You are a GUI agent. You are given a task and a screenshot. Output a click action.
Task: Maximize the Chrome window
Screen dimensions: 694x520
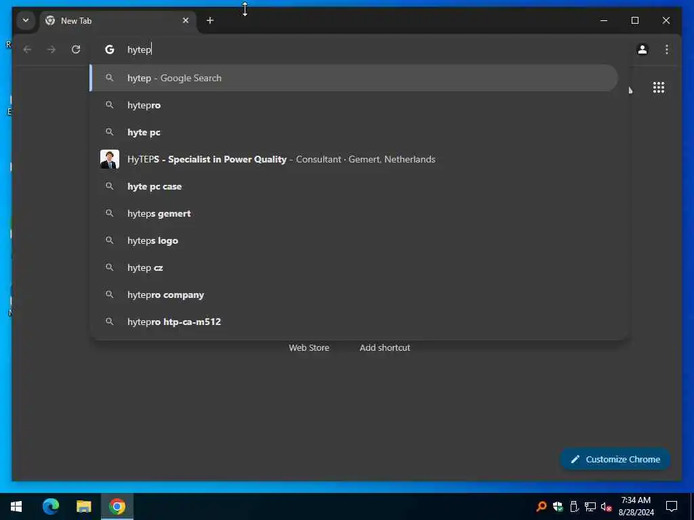click(x=634, y=20)
